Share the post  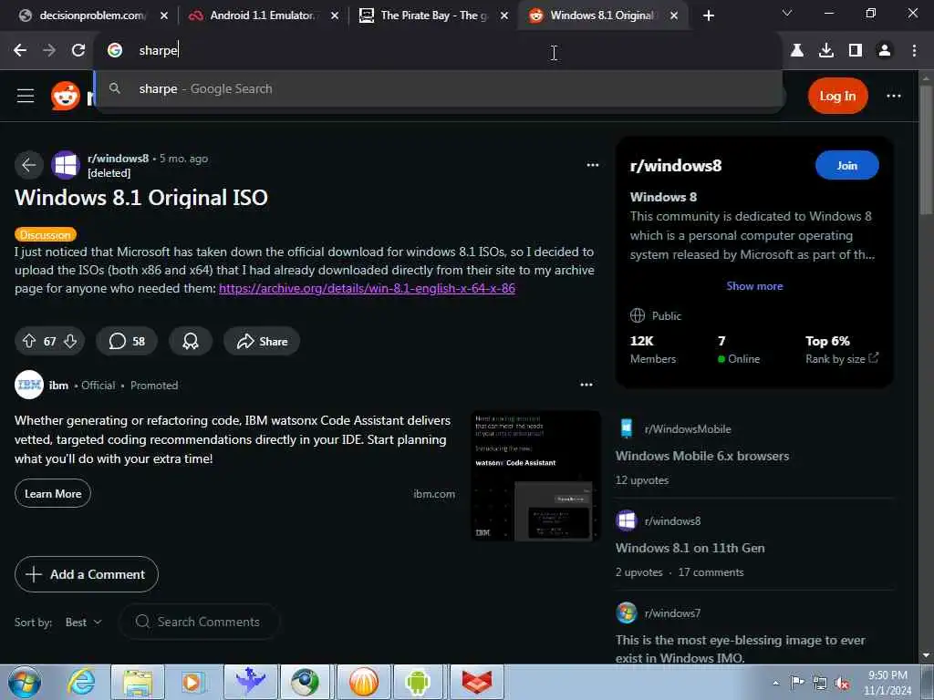click(262, 341)
